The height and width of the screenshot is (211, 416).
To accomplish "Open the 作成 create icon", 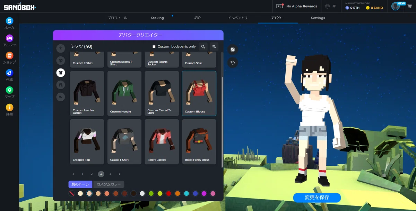I will tap(9, 73).
